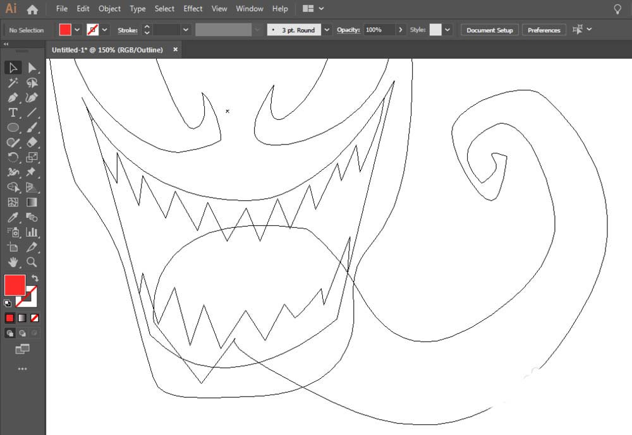Open the Select menu

point(164,8)
